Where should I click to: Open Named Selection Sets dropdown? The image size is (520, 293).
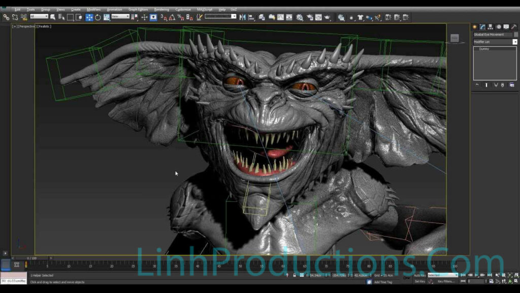click(220, 16)
